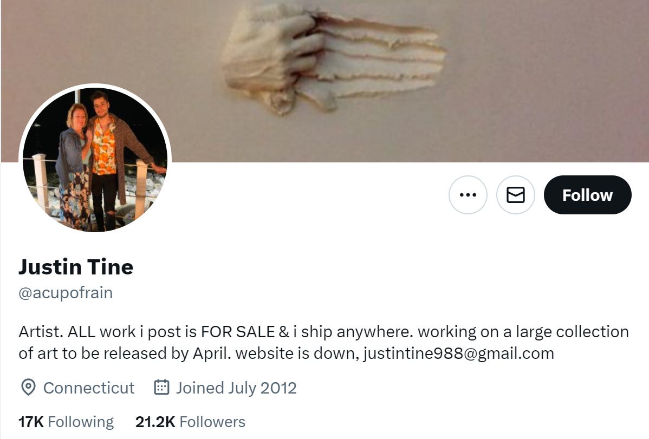Viewport: 649px width, 439px height.
Task: Open the 21.2K Followers list
Action: (x=190, y=422)
